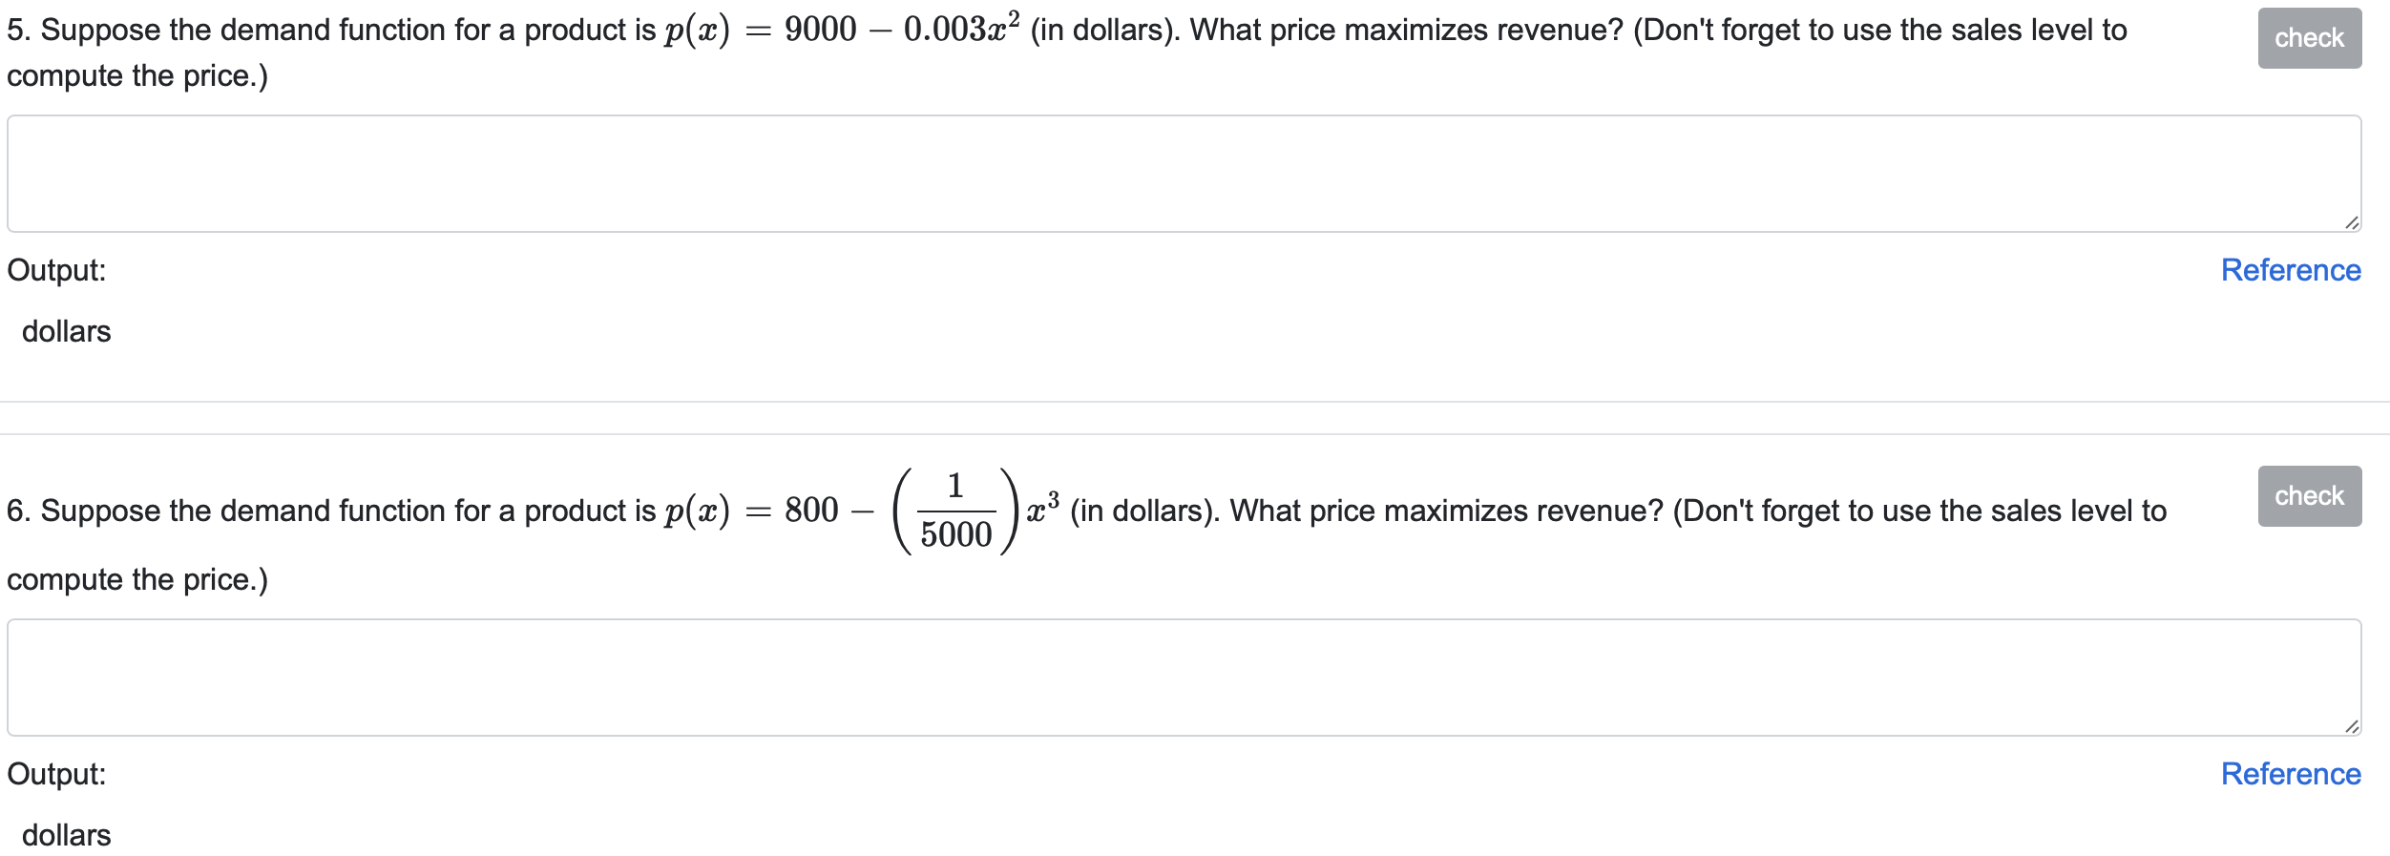
Task: Open the Reference link for problem 6
Action: pyautogui.click(x=2288, y=774)
